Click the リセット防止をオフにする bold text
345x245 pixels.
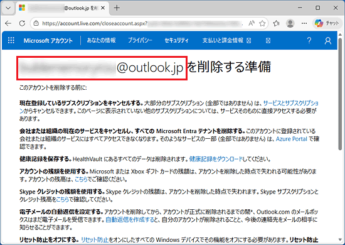[49, 240]
